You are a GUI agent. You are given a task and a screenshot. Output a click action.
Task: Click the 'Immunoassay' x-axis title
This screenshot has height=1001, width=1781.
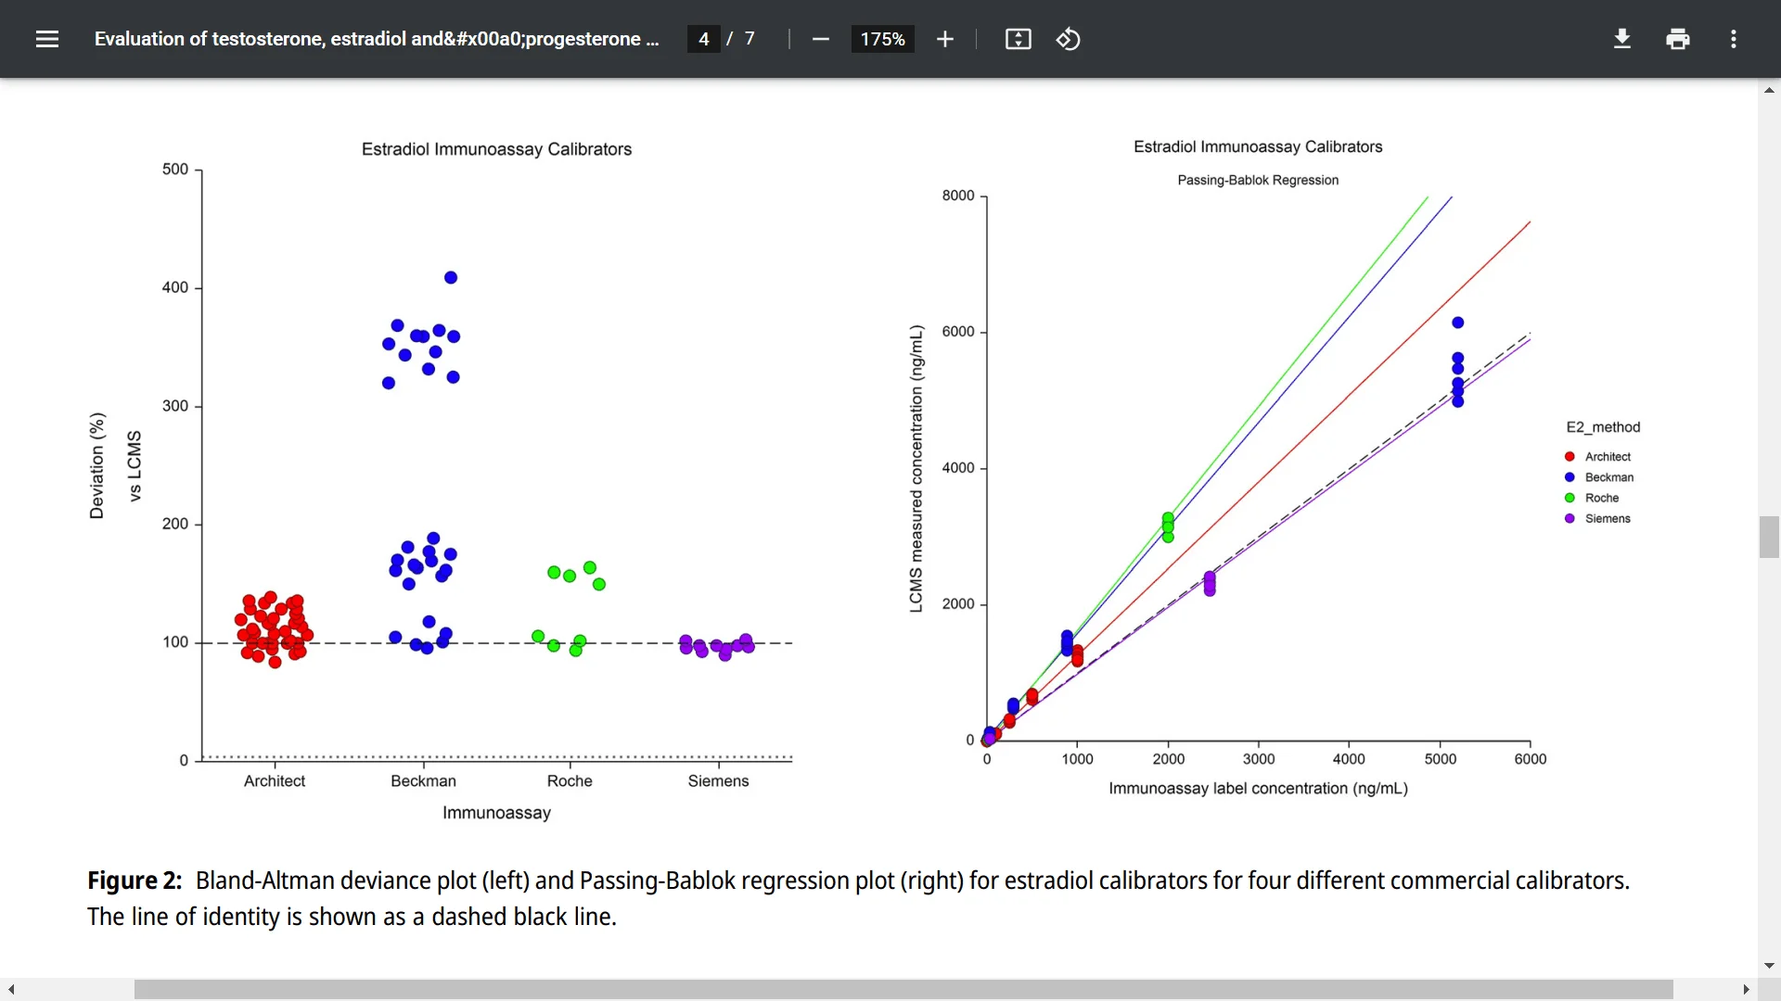point(496,813)
